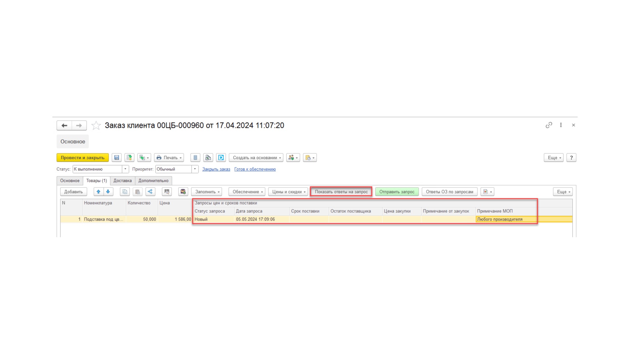
Task: Open the three-dot vertical menu
Action: point(561,125)
